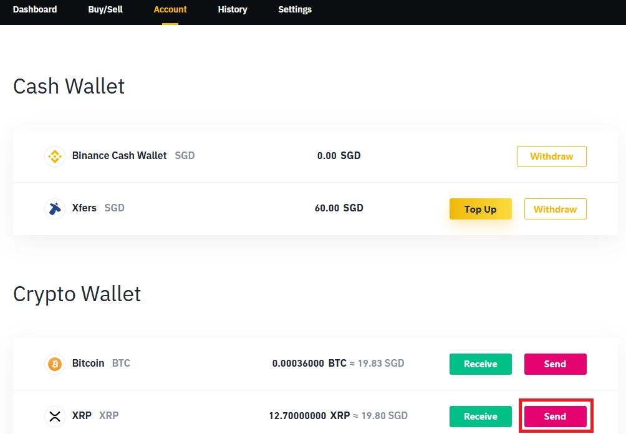Switch to the Settings tab
The width and height of the screenshot is (626, 434).
tap(295, 9)
